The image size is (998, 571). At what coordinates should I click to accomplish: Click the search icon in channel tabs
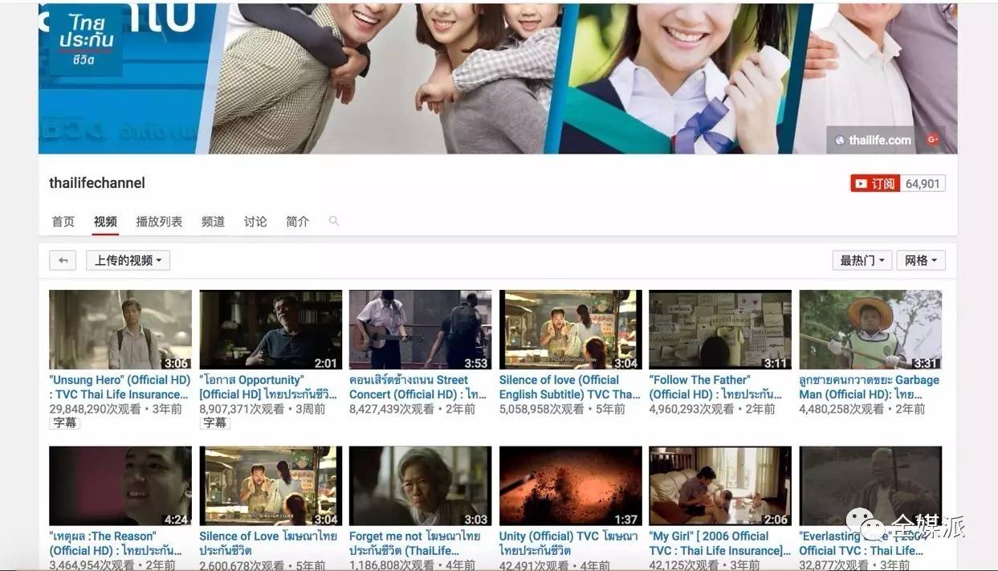pos(334,221)
